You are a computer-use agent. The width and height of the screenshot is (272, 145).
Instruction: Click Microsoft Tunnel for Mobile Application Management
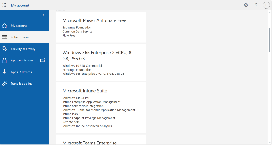click(x=99, y=110)
